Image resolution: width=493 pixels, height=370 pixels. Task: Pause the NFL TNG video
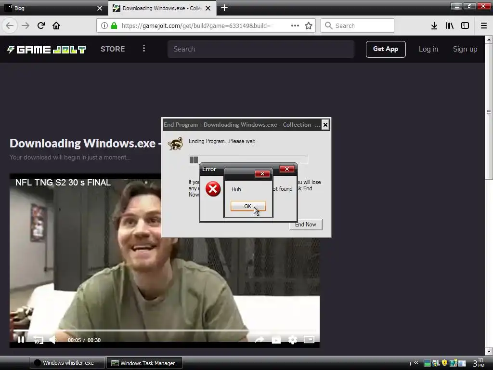(21, 340)
